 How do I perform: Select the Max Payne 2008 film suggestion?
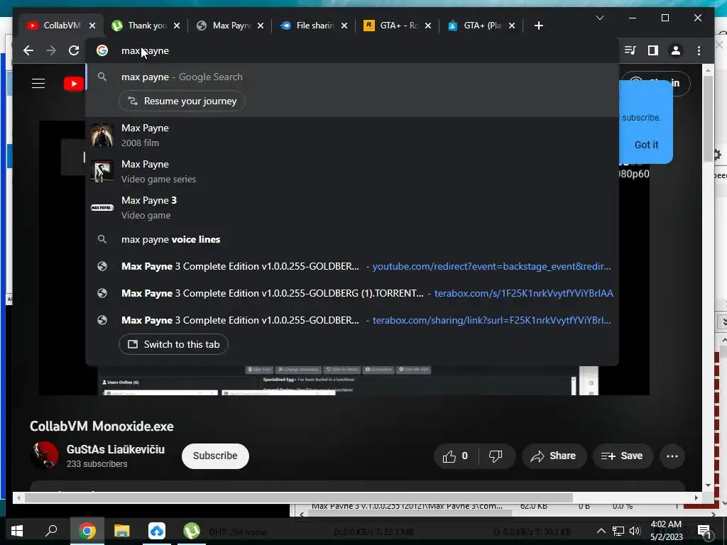(x=352, y=136)
